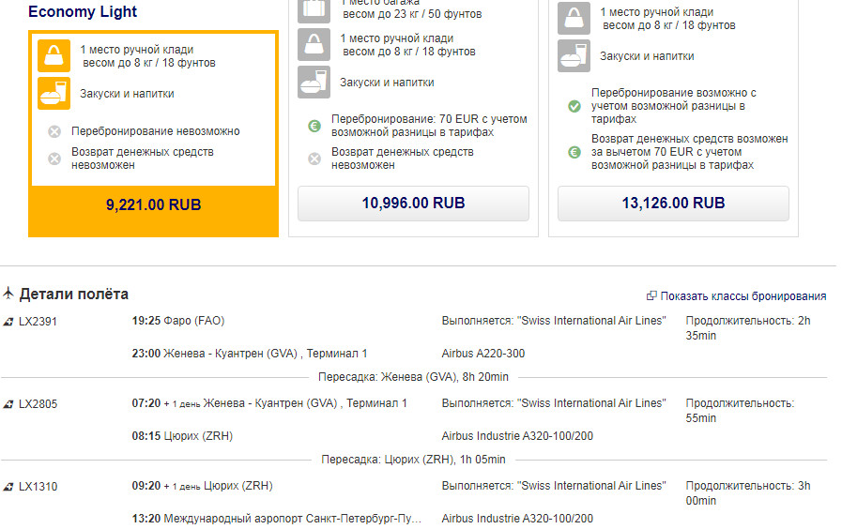842x529 pixels.
Task: Click the Swiss tail logo icon beside LX2391
Action: [8, 322]
